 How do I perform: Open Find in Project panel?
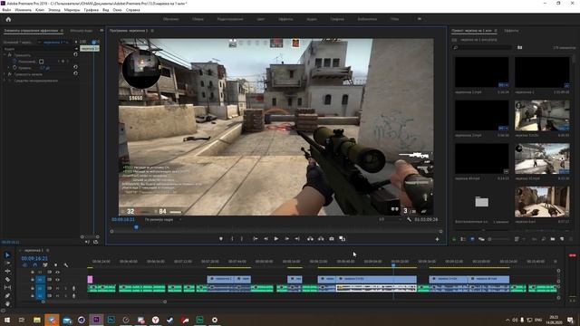(544, 239)
